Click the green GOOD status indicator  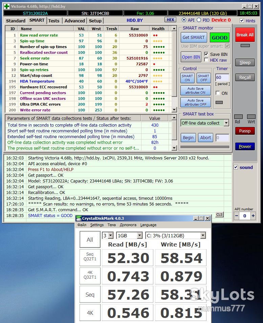coord(219,38)
